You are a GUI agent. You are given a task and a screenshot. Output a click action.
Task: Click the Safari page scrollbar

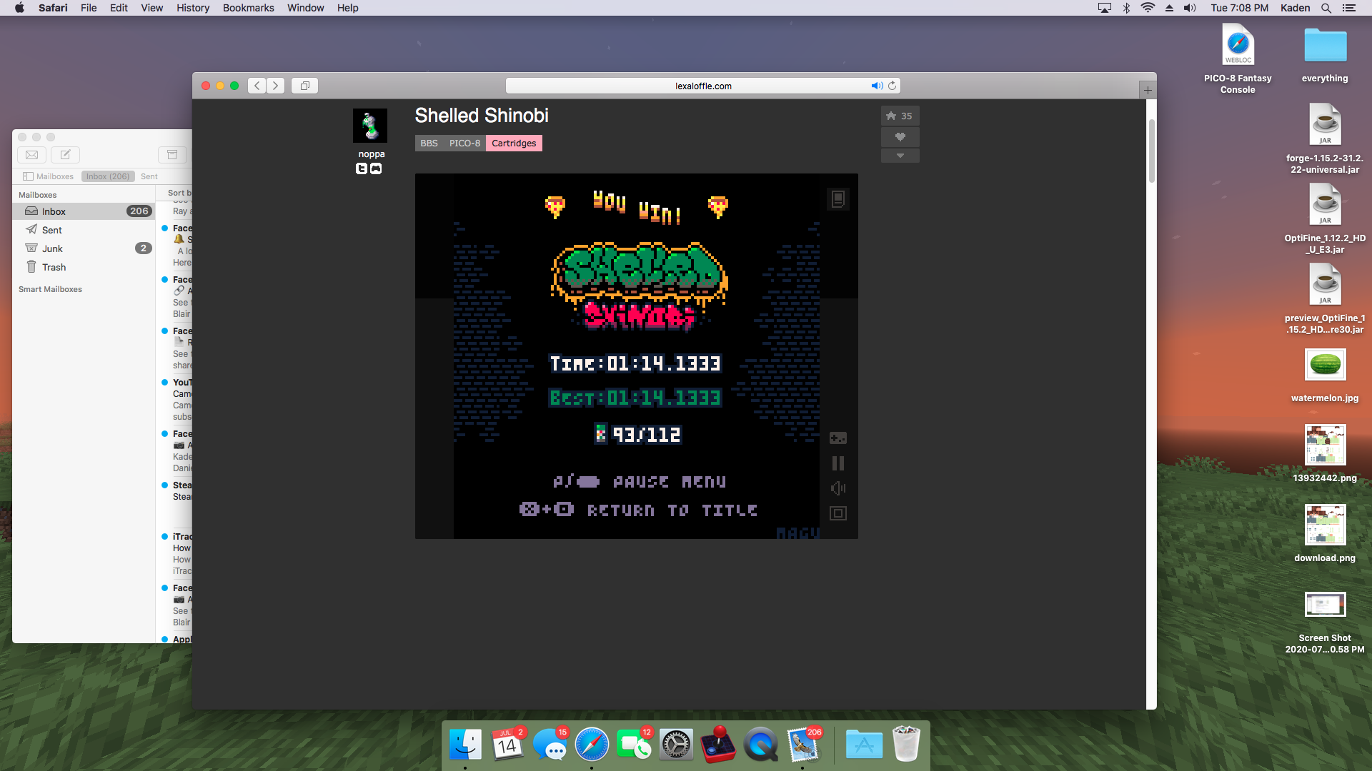[1151, 151]
